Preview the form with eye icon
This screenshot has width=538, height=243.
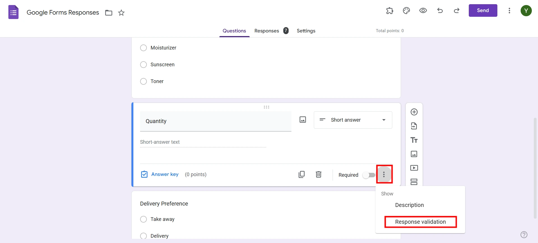click(x=423, y=11)
